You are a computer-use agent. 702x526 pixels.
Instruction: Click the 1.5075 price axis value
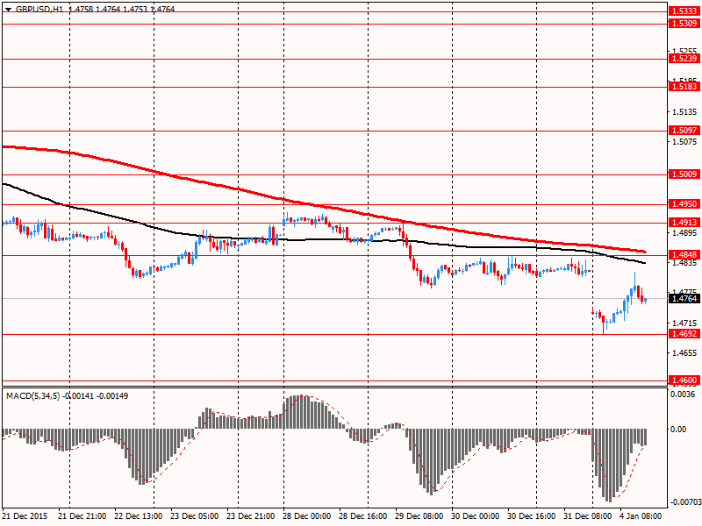685,142
